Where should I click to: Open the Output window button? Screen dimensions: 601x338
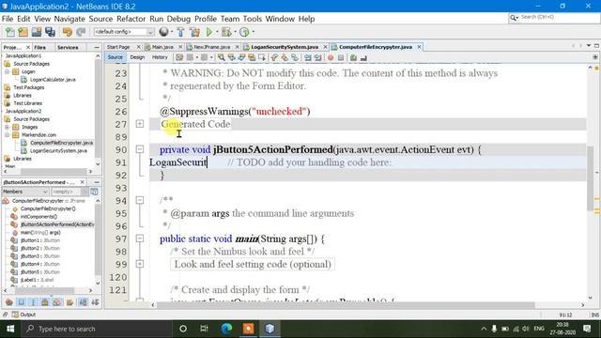[23, 315]
